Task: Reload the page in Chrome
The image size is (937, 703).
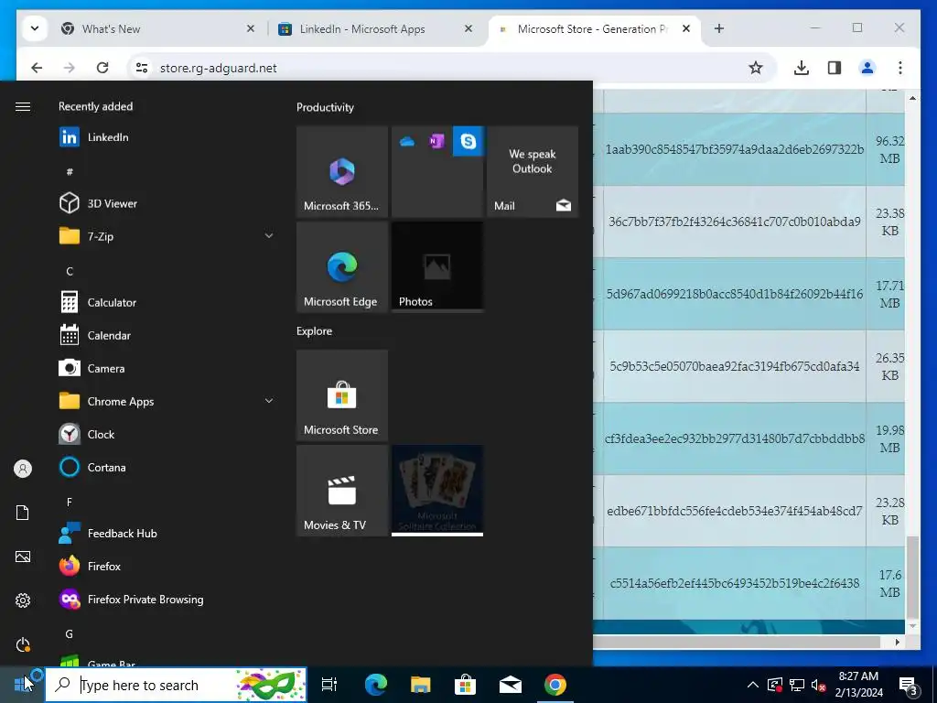Action: click(x=102, y=68)
